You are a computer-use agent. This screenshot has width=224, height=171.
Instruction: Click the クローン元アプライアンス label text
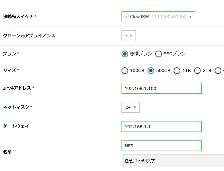coord(29,35)
